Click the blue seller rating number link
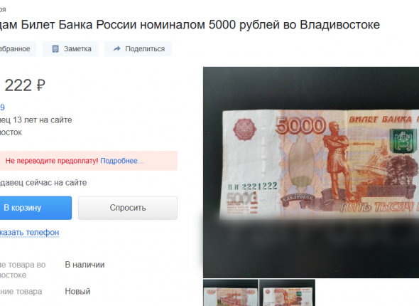 point(2,107)
